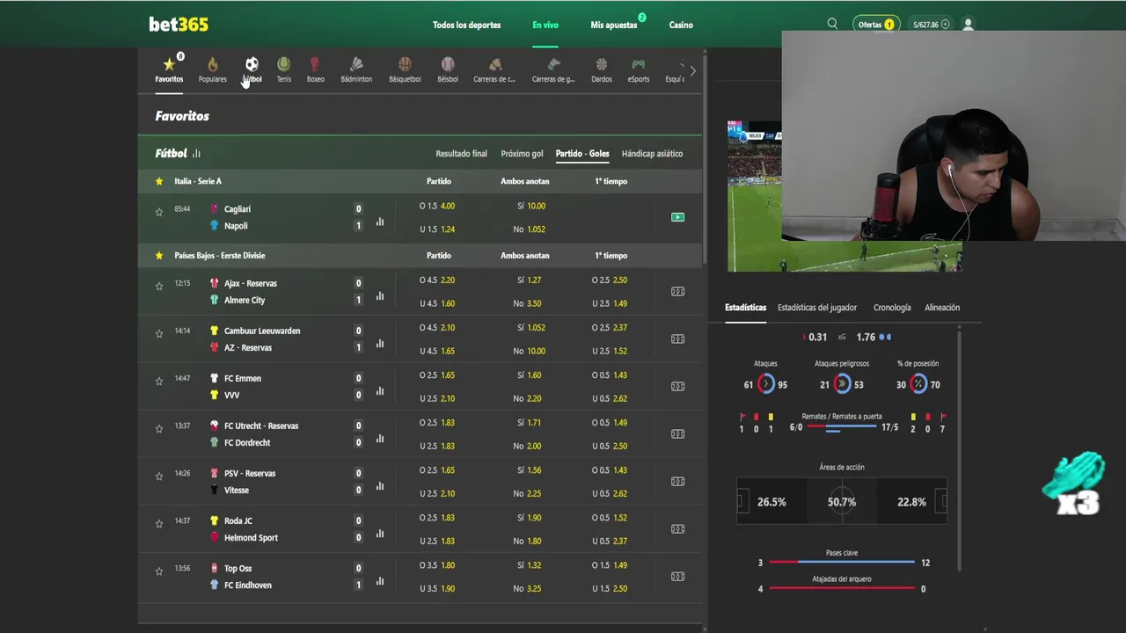Unfavorite the Italia - Serie A league star

pos(159,181)
